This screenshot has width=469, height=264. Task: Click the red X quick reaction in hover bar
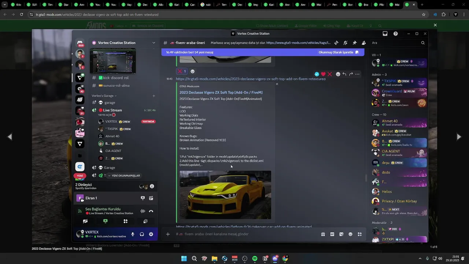click(x=330, y=74)
